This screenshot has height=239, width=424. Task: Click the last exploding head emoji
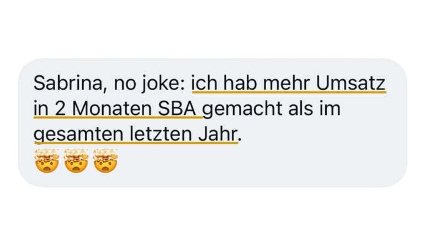(105, 160)
